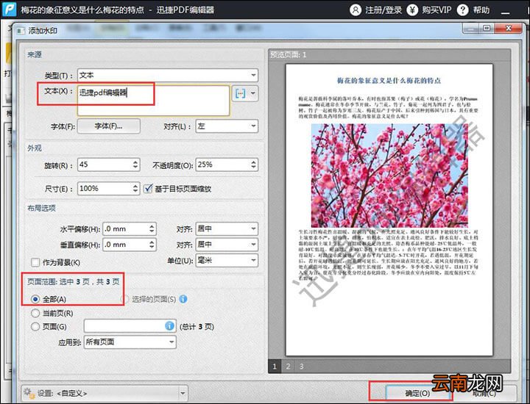Click the 尺寸(E) stepper arrows
The height and width of the screenshot is (404, 530).
point(135,188)
